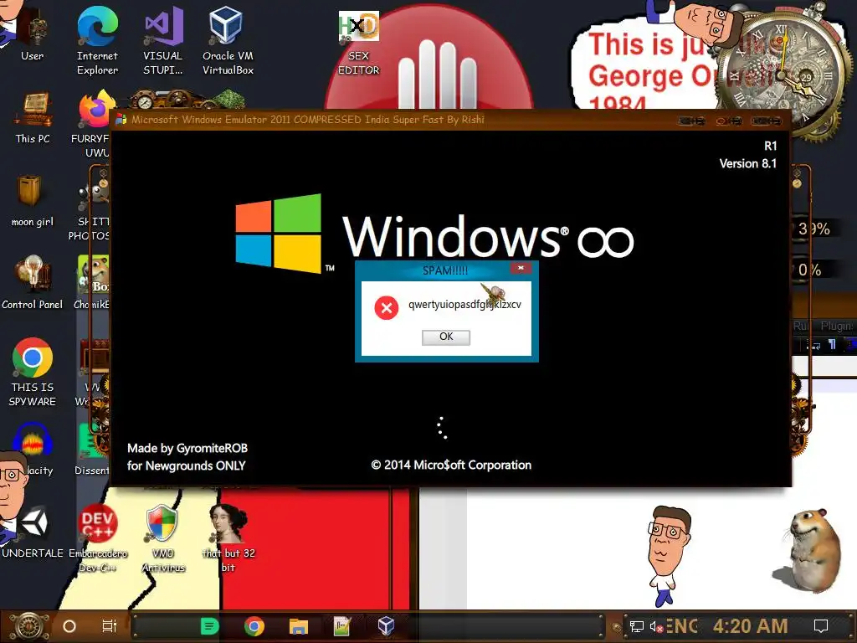Open Control Panel desktop icon
The image size is (857, 643).
(33, 283)
